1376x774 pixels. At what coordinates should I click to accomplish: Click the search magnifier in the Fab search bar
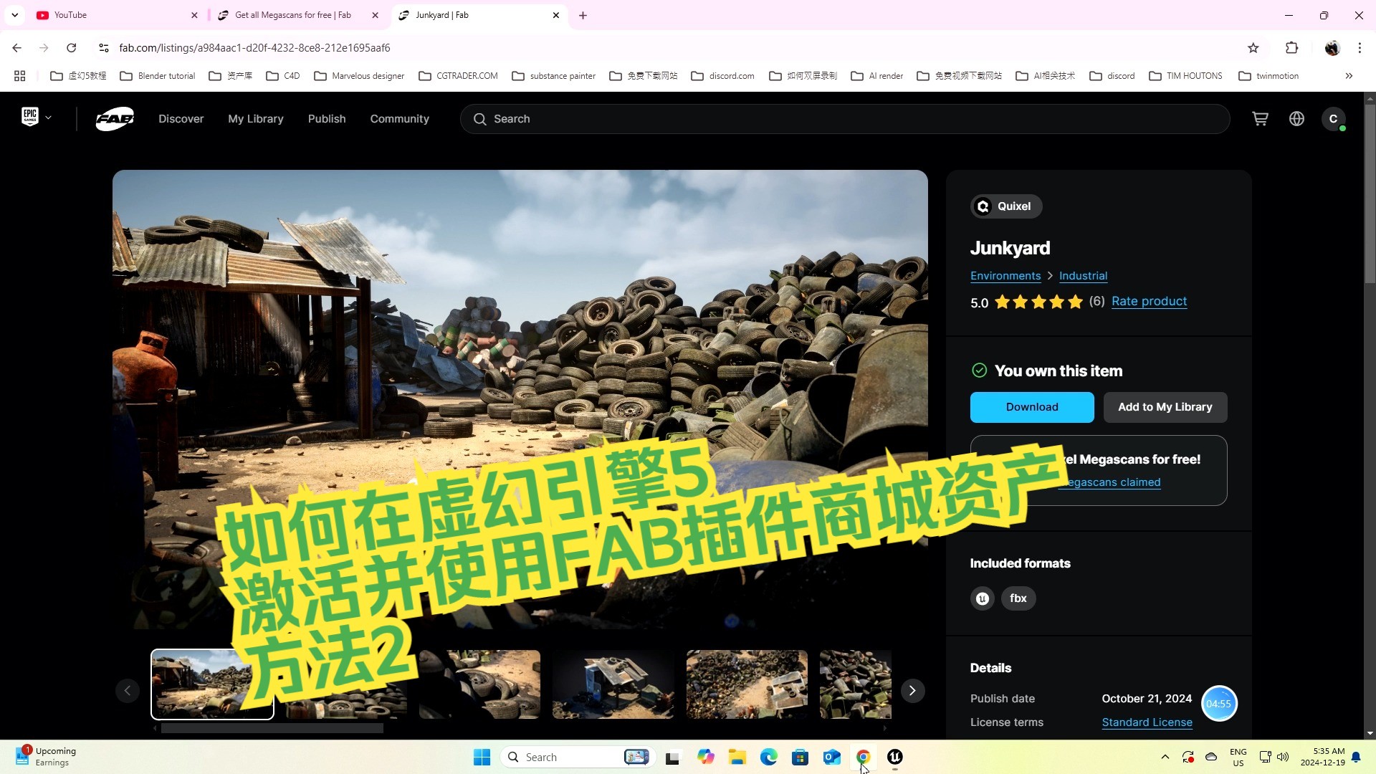[479, 118]
